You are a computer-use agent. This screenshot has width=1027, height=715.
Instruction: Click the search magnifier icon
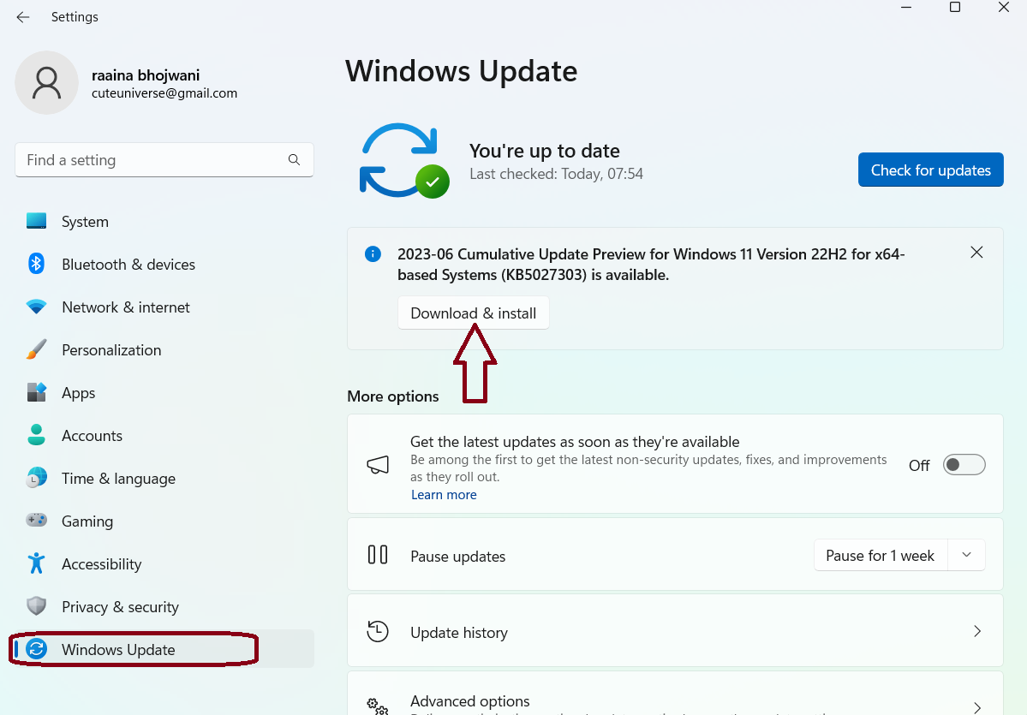point(294,160)
